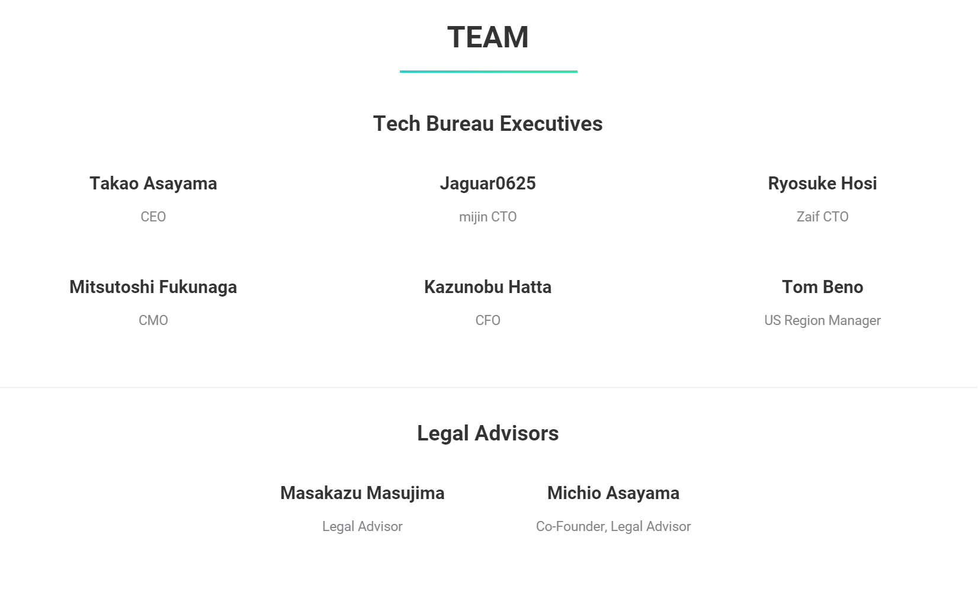Click the TEAM page heading

488,37
